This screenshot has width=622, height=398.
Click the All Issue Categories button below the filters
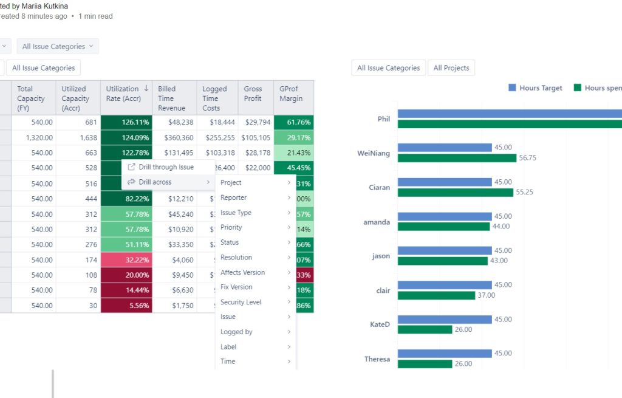42,67
